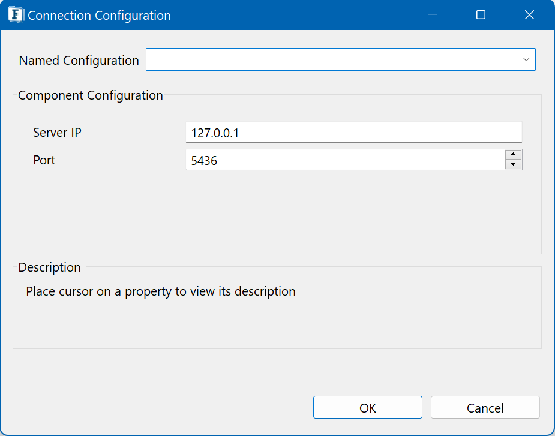Minimize the Connection Configuration dialog

(432, 15)
